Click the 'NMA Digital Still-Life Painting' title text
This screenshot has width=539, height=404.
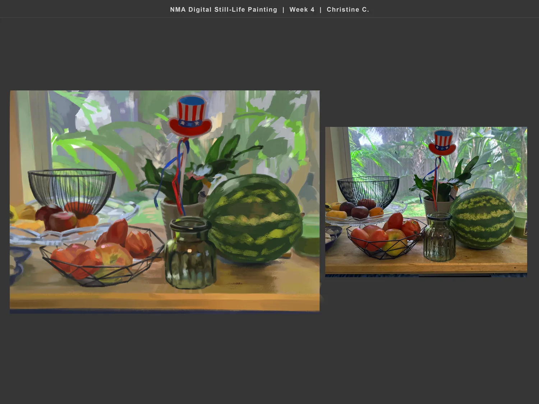pyautogui.click(x=224, y=10)
